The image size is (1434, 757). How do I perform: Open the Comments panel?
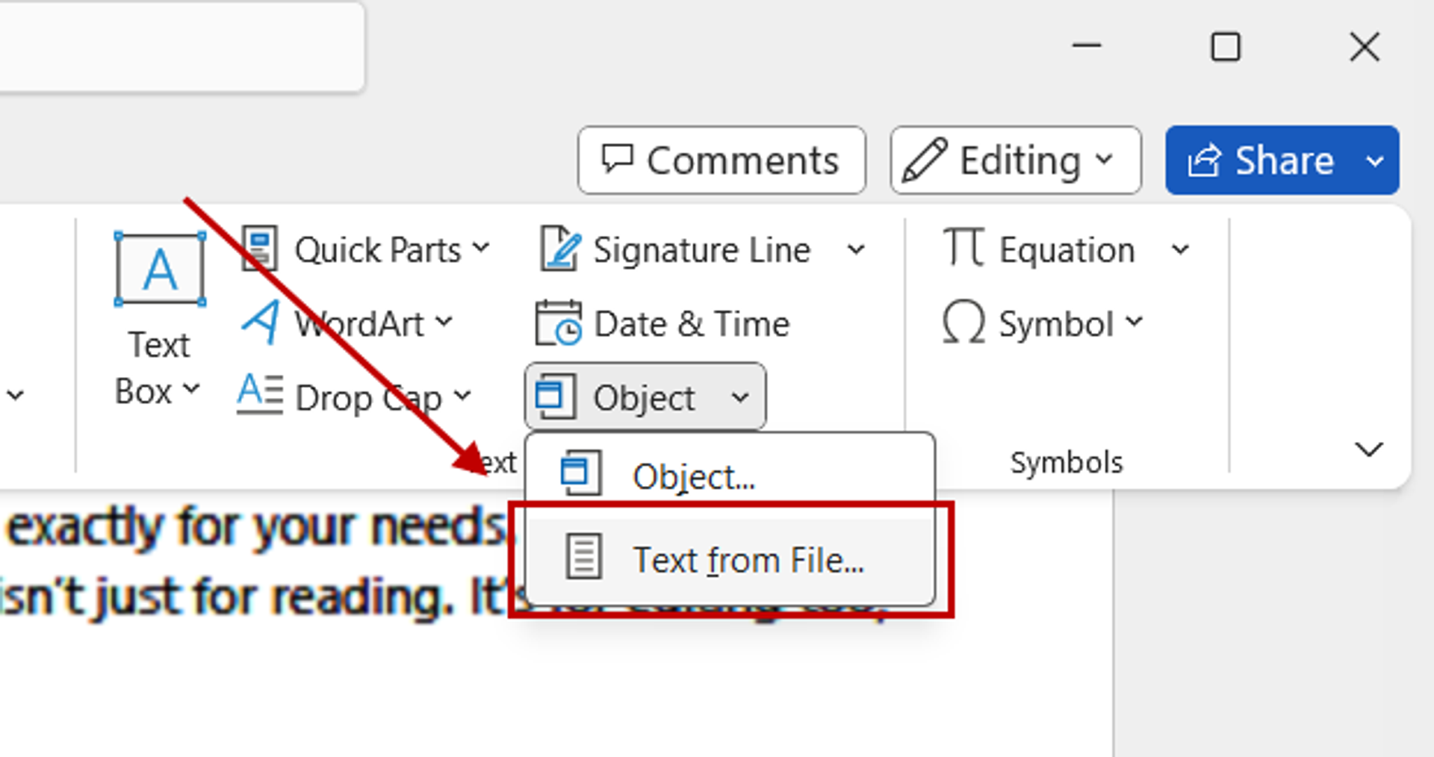tap(721, 160)
